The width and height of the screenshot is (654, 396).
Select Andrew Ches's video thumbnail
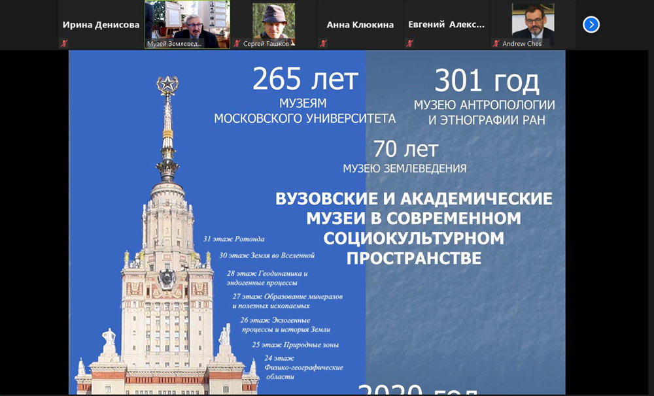(532, 22)
